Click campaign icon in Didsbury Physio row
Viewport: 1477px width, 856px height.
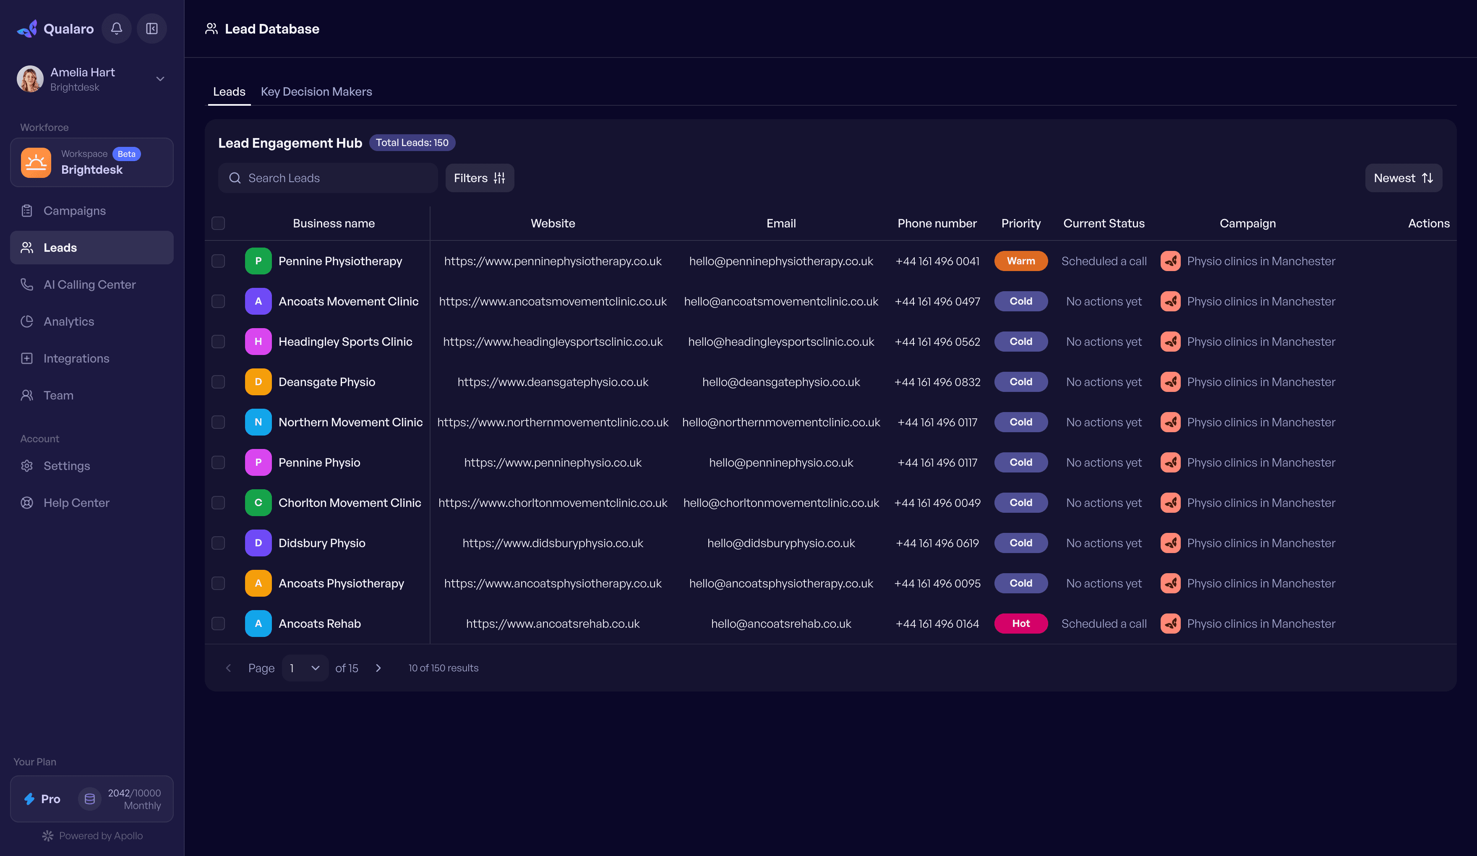(1170, 543)
